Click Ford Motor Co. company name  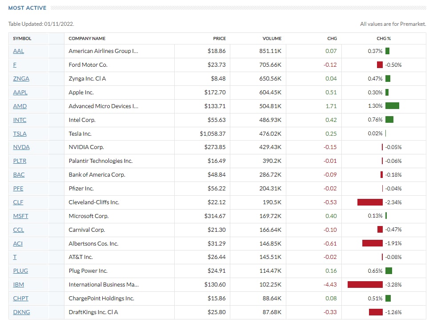click(88, 65)
